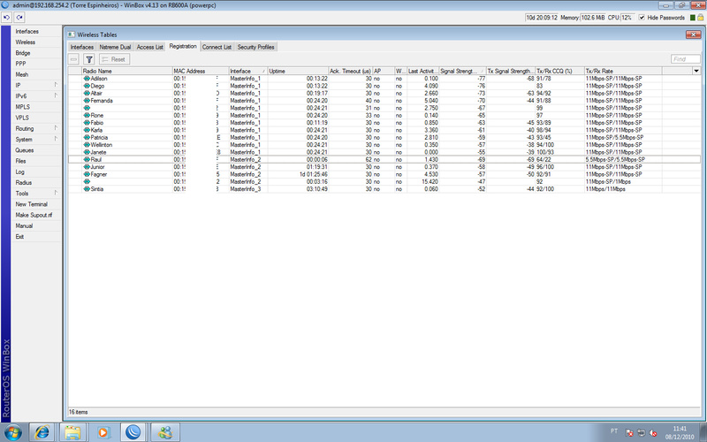
Task: Open Log in the sidebar menu
Action: [x=19, y=171]
